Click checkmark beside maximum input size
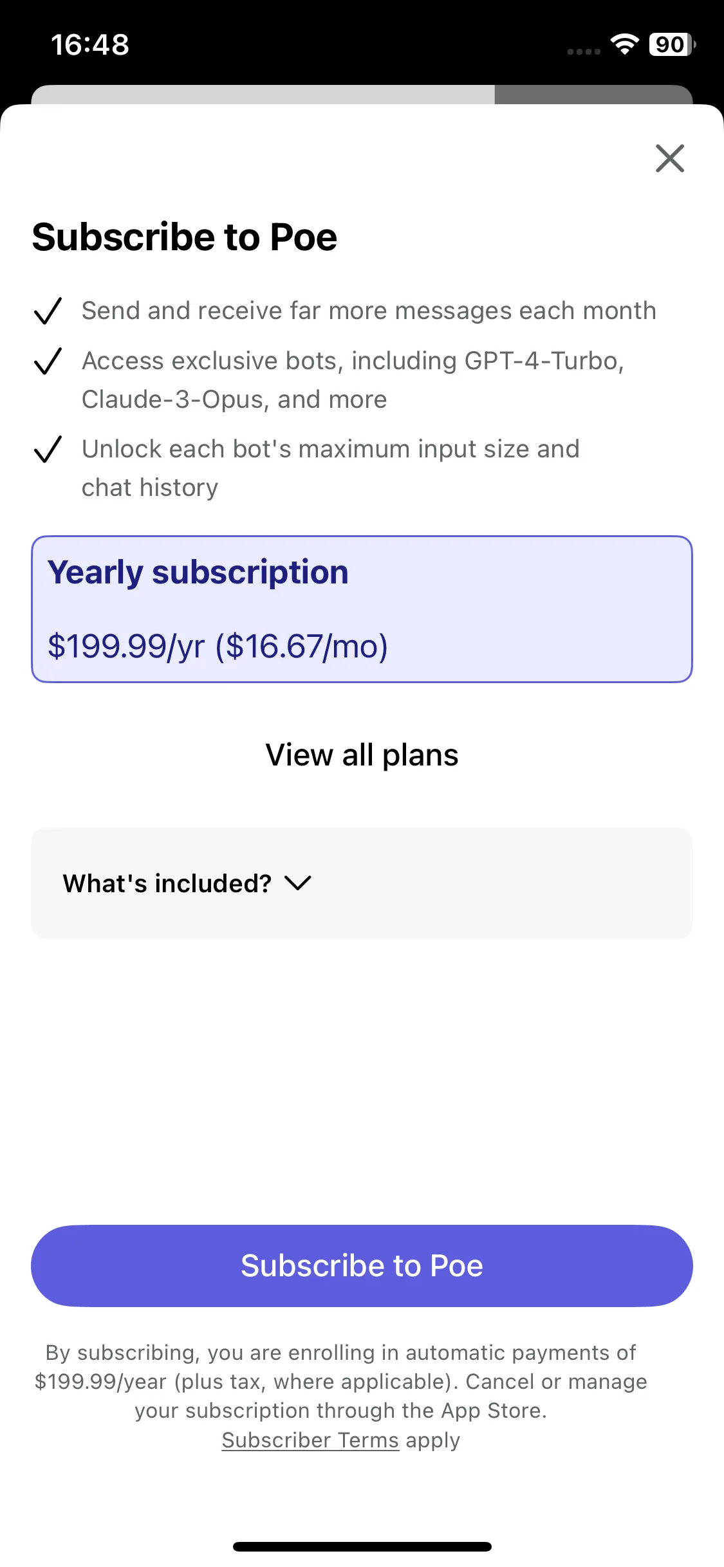This screenshot has width=724, height=1567. coord(48,449)
